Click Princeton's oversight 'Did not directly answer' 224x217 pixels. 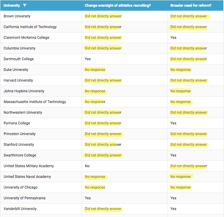pos(103,134)
